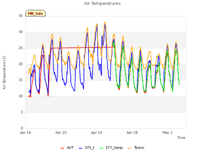
Task: Click the 25 y-axis label
Action: pyautogui.click(x=20, y=48)
